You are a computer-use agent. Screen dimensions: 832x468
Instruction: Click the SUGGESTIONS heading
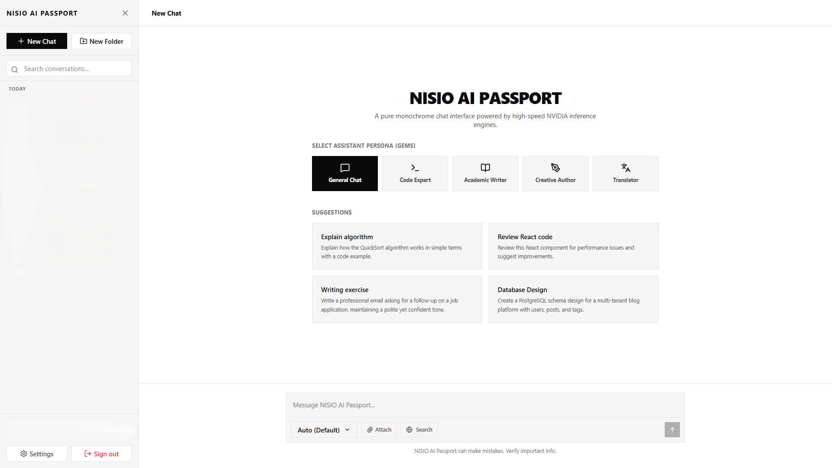click(332, 212)
